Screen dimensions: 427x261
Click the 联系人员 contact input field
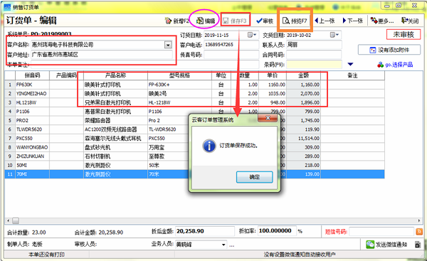tap(314, 45)
